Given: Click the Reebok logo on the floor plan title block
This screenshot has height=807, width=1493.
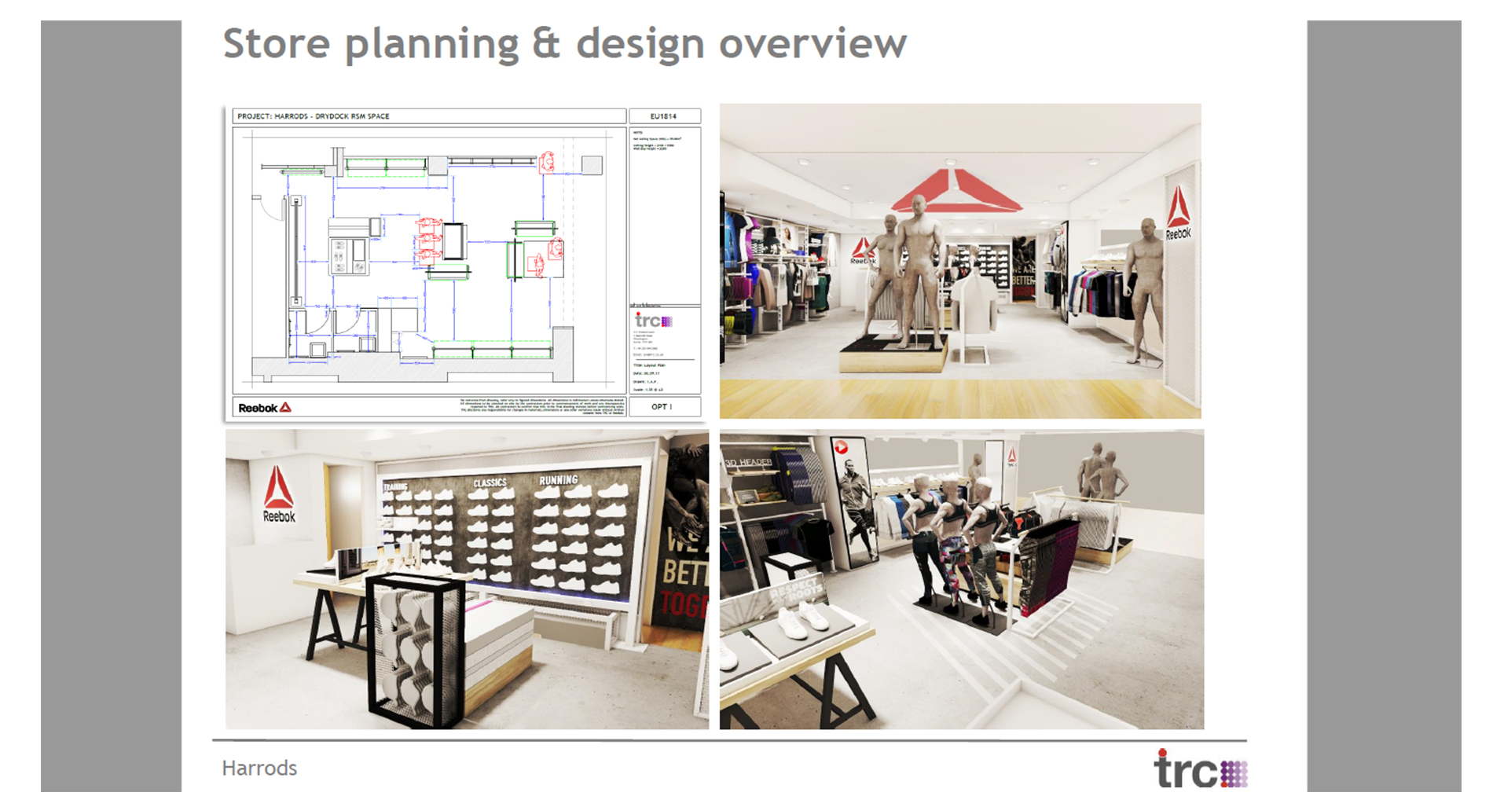Looking at the screenshot, I should [x=265, y=408].
